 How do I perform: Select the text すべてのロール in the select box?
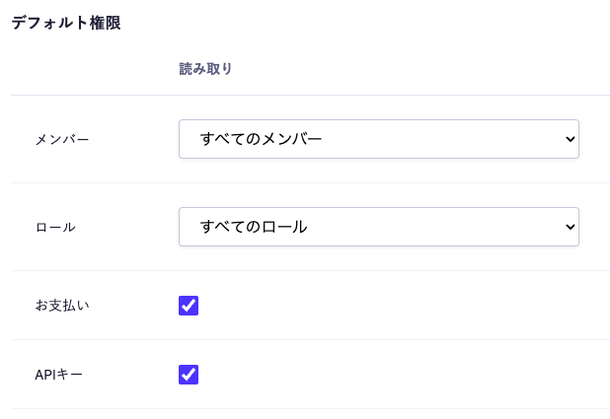click(254, 227)
